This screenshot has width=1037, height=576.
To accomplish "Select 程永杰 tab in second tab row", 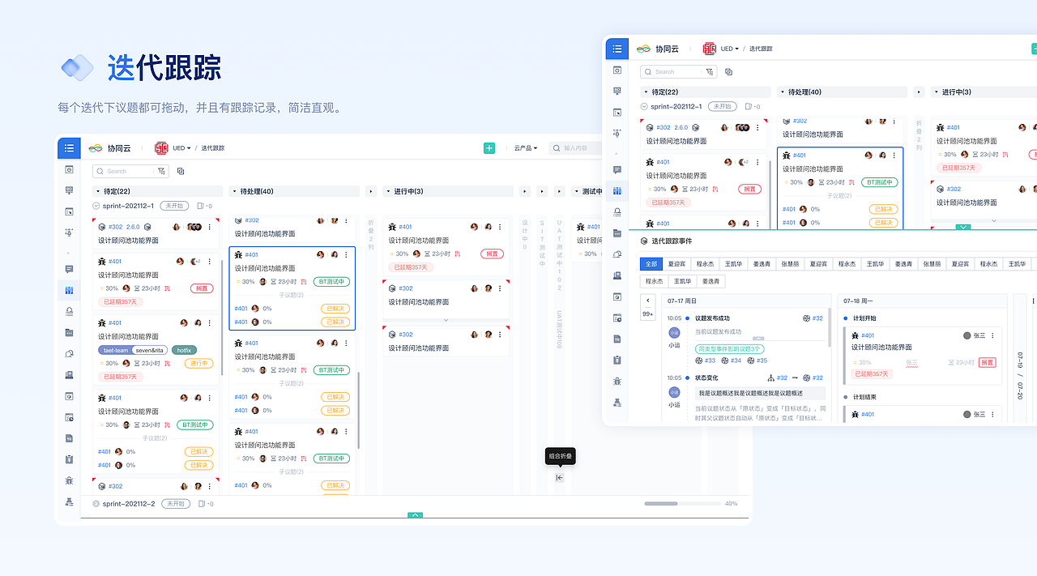I will pyautogui.click(x=654, y=281).
